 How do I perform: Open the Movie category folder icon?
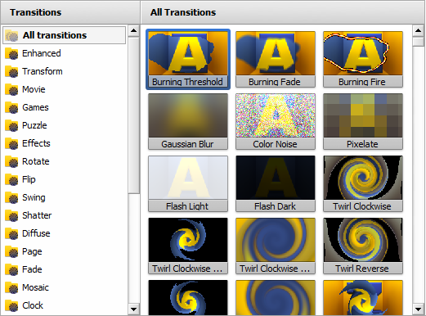(11, 89)
